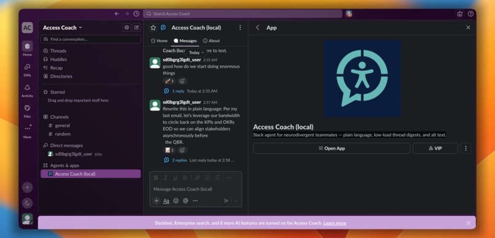Switch to the About tab

click(211, 40)
